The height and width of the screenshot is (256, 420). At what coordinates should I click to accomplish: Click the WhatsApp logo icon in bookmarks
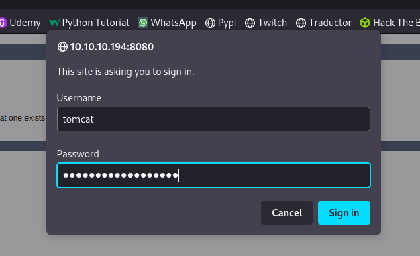[x=143, y=23]
